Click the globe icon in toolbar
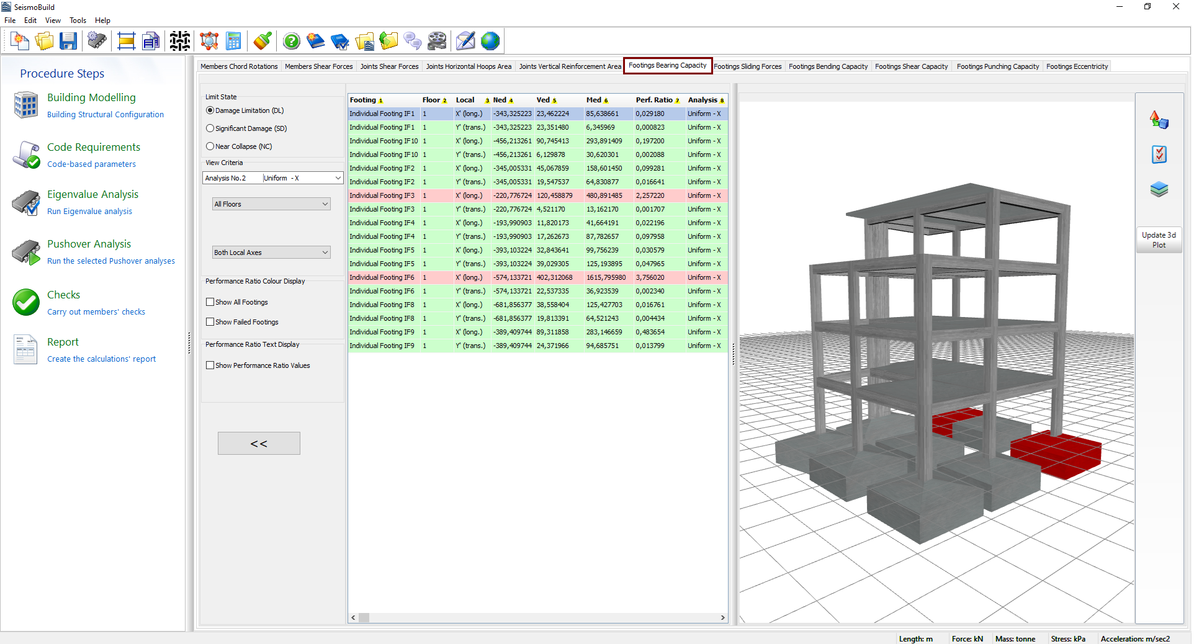Image resolution: width=1194 pixels, height=644 pixels. (490, 42)
